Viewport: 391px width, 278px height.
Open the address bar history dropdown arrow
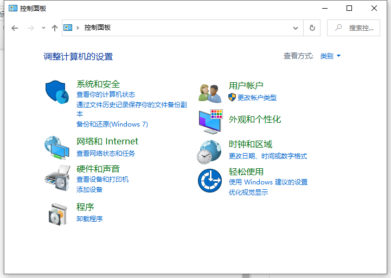[x=296, y=28]
